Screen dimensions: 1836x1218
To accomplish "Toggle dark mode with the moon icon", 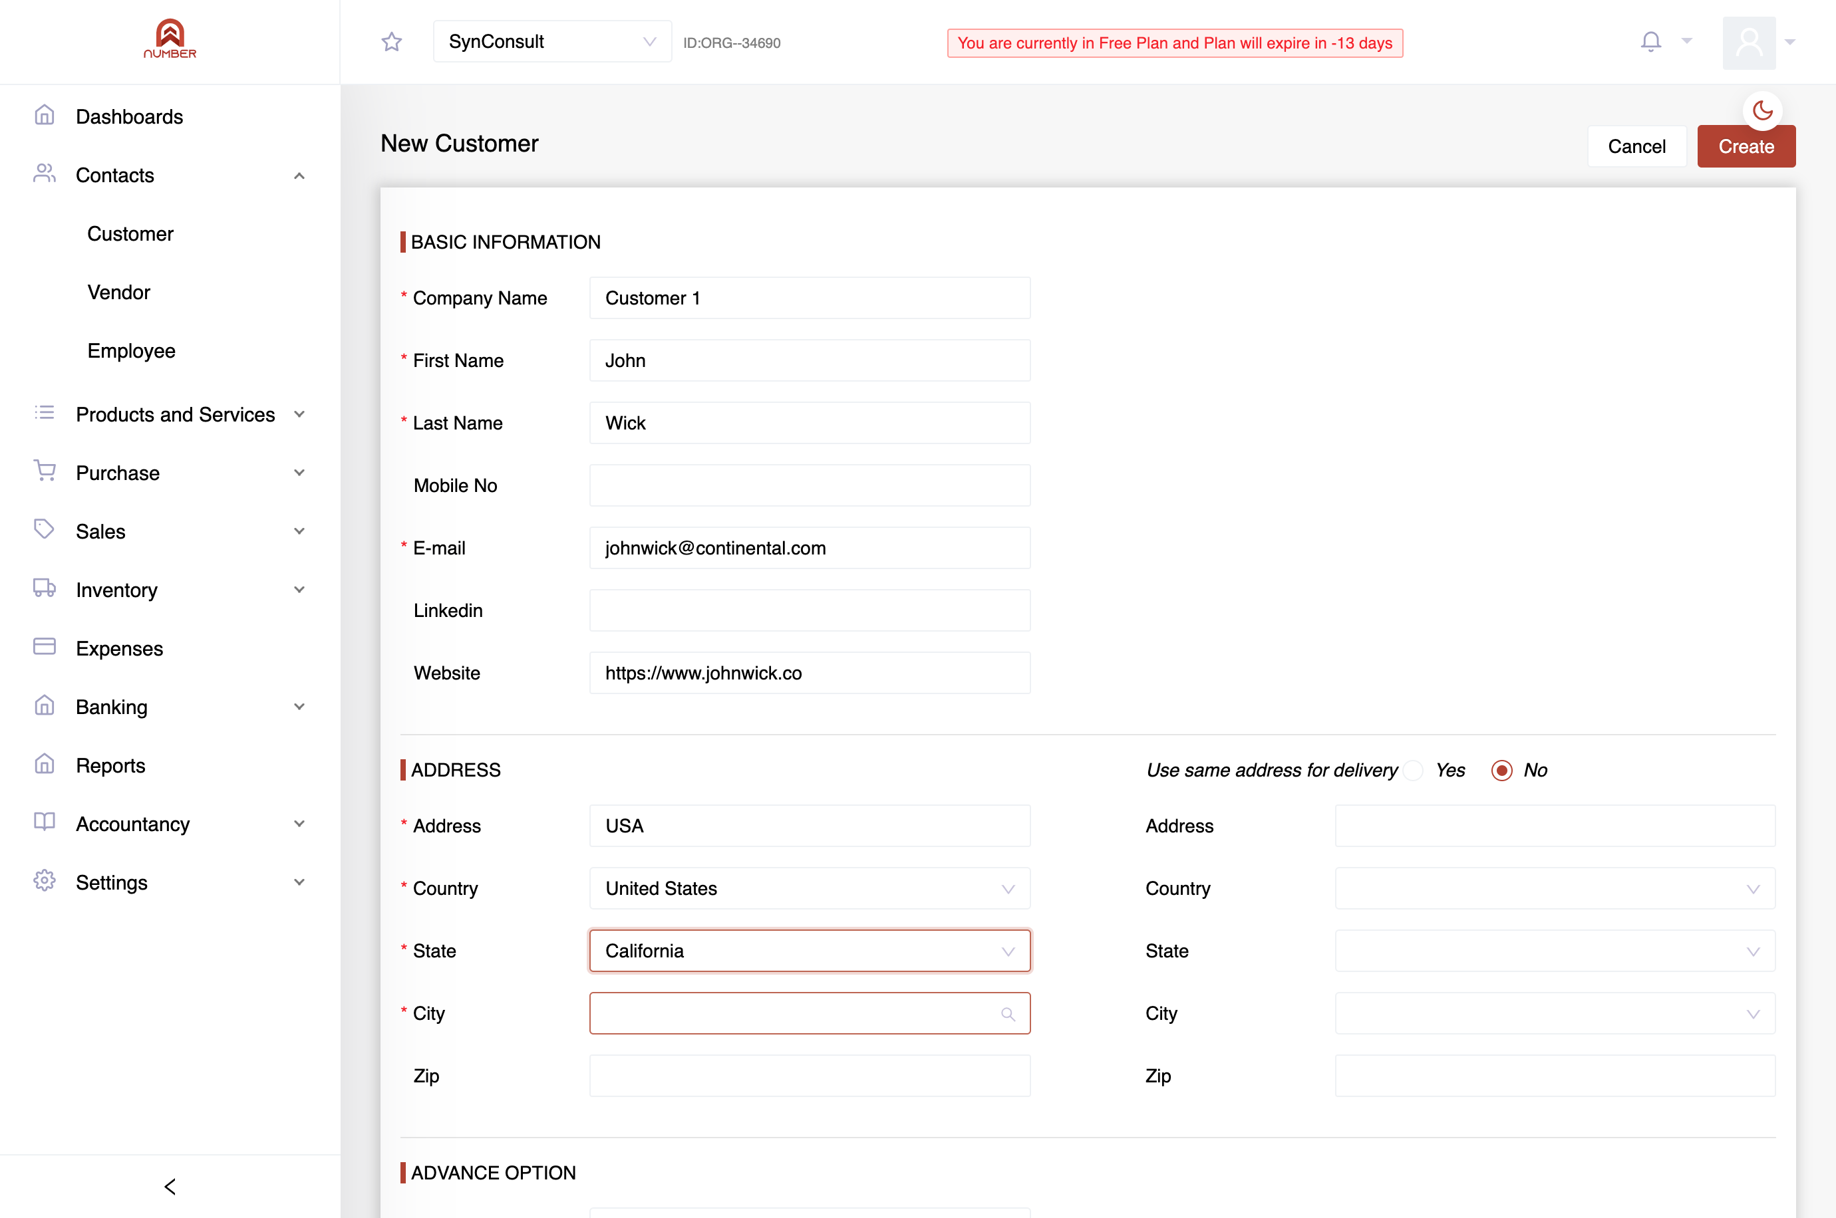I will [x=1762, y=111].
